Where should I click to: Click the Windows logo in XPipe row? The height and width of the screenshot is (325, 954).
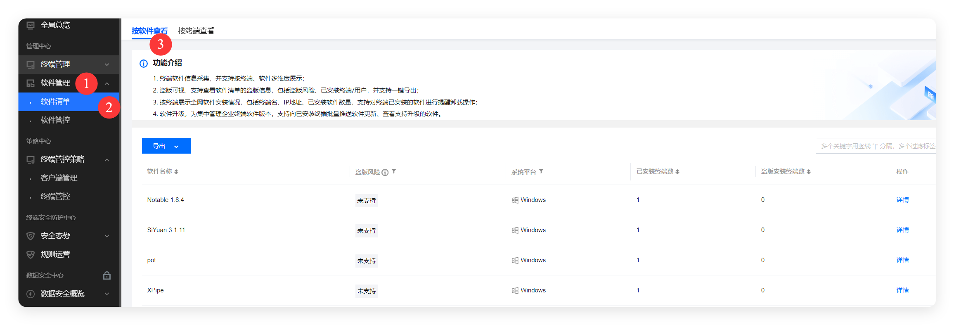(x=515, y=291)
